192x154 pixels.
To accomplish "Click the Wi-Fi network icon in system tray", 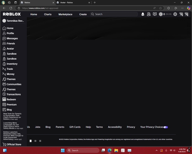I will click(171, 151).
